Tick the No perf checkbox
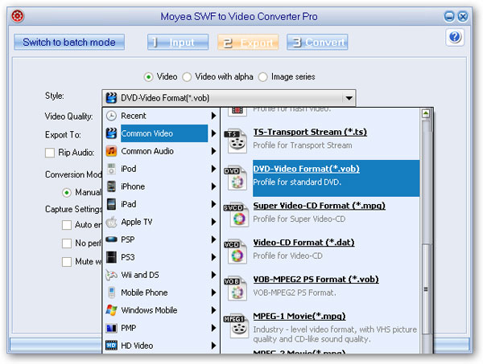Image resolution: width=483 pixels, height=364 pixels. coord(67,243)
